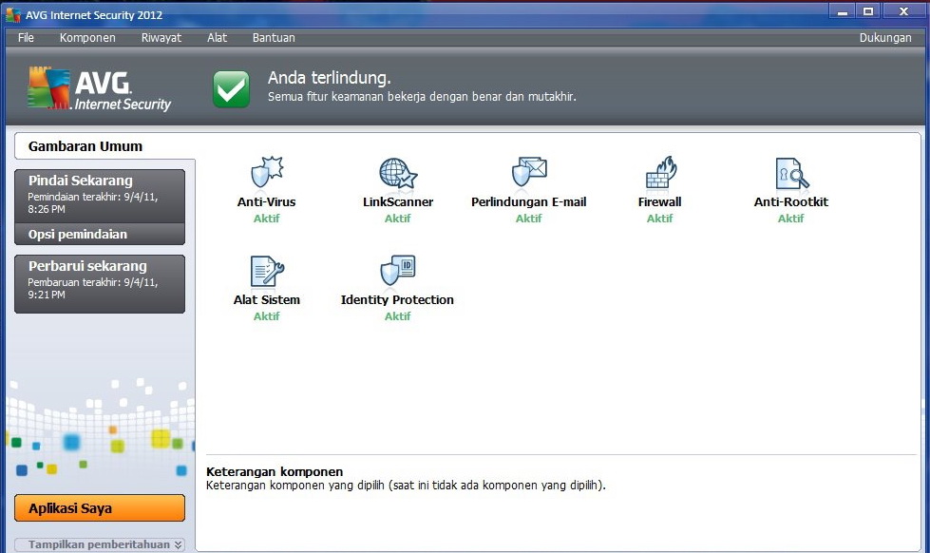Click the Anda terlindung heading

[330, 78]
